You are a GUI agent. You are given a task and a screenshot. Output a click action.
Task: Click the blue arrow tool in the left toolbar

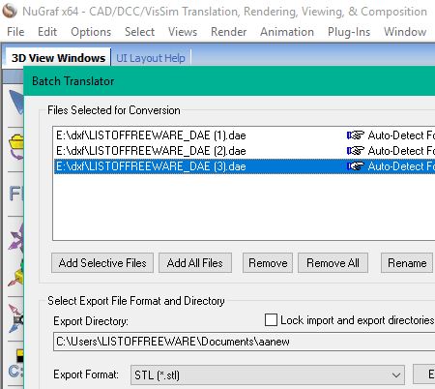point(16,102)
